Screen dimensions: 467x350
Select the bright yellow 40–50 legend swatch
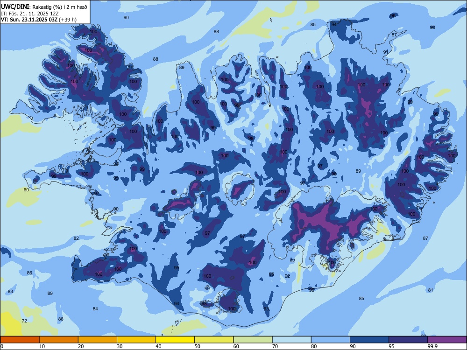(175, 340)
